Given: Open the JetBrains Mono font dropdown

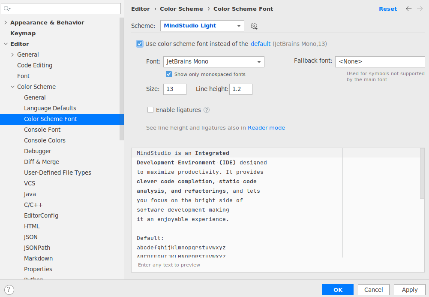Looking at the screenshot, I should coord(214,62).
